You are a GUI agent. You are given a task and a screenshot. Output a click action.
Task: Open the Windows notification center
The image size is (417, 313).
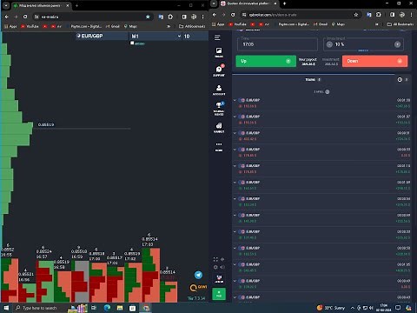(x=398, y=308)
